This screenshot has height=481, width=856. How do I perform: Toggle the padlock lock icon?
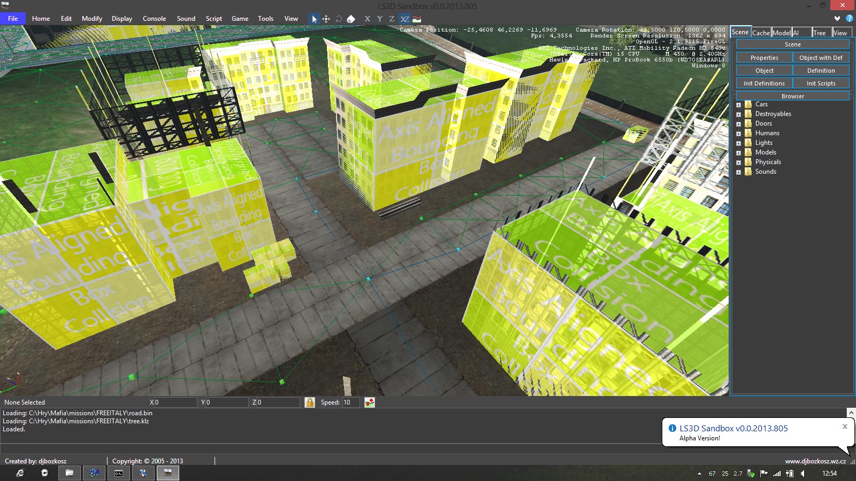coord(310,402)
